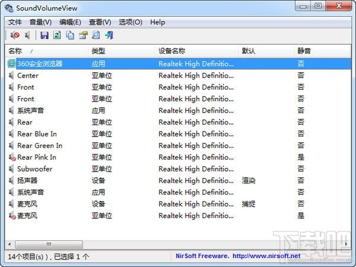Select the Rear Blue In row
This screenshot has height=267, width=356.
click(x=178, y=133)
